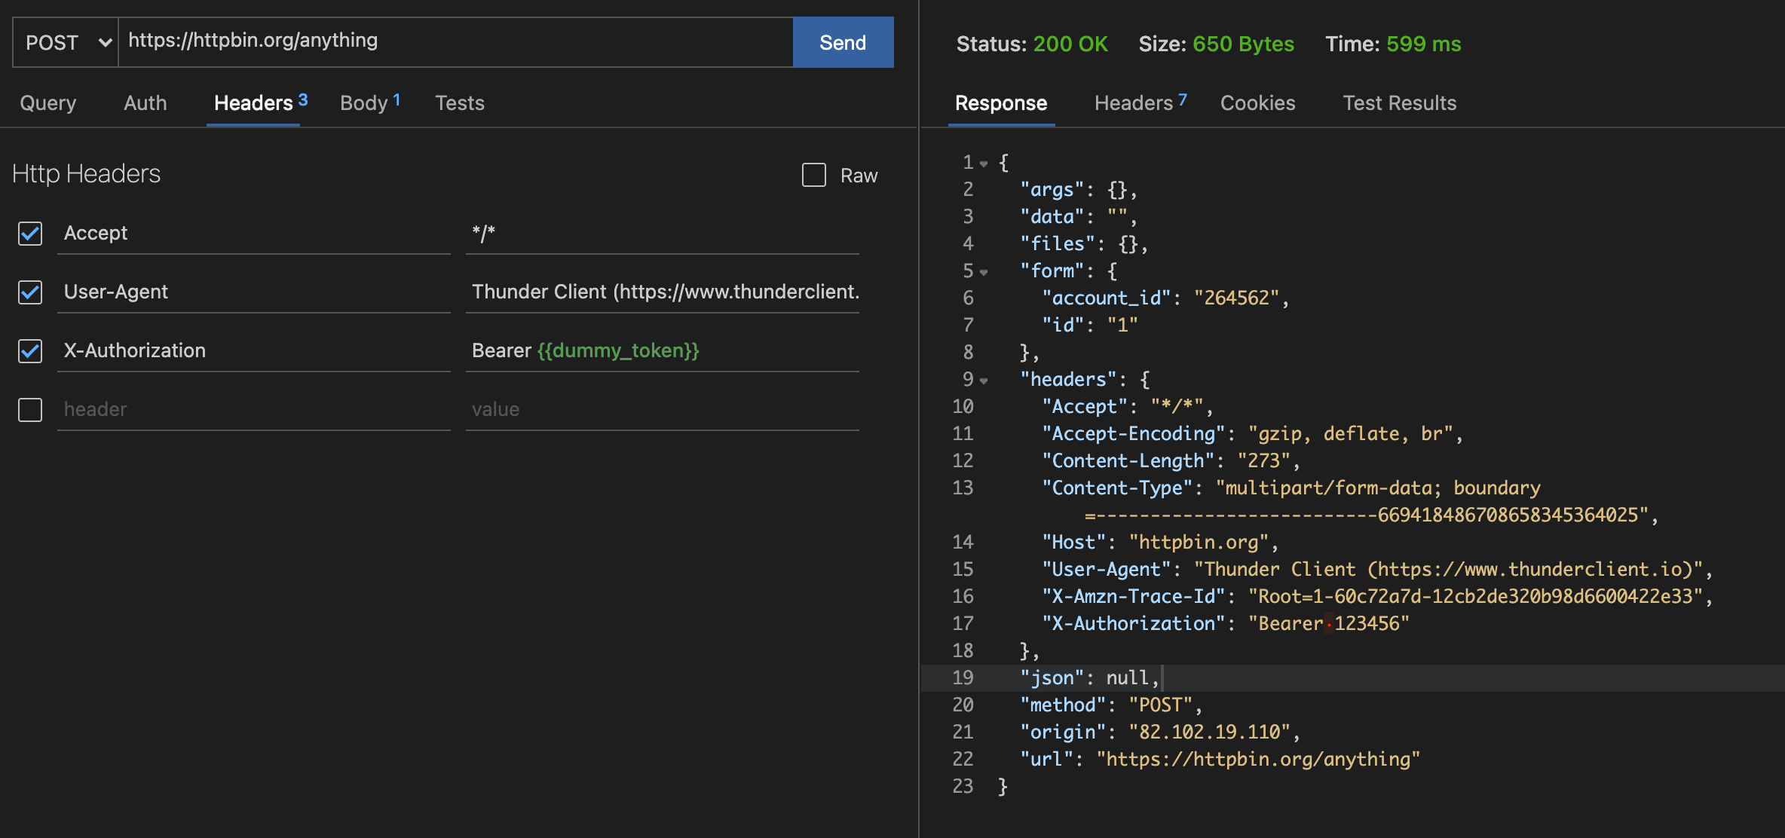Switch to the Tests tab

(x=459, y=103)
